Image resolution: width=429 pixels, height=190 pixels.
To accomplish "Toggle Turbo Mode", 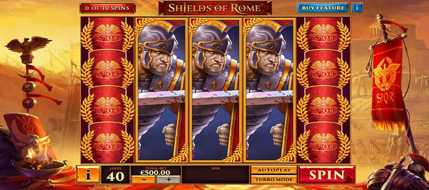I will (274, 180).
